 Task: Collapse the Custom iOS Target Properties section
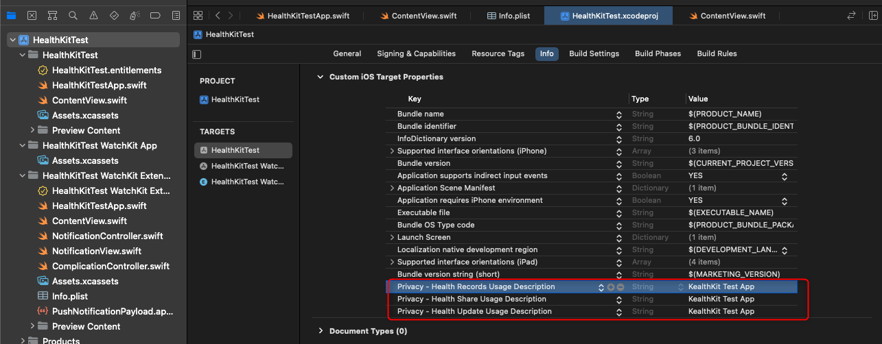click(x=321, y=77)
